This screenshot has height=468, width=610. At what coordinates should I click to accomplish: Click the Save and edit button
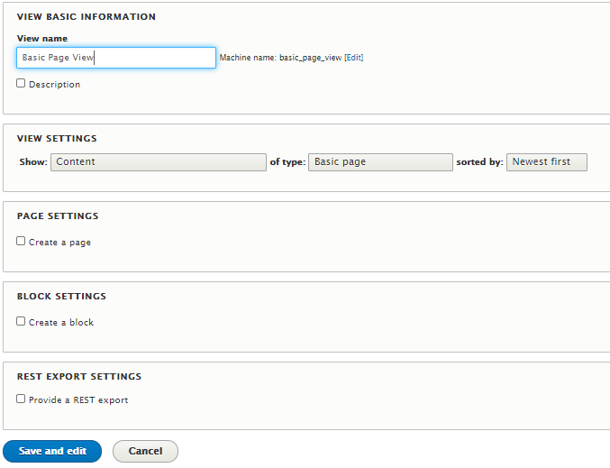(x=52, y=451)
